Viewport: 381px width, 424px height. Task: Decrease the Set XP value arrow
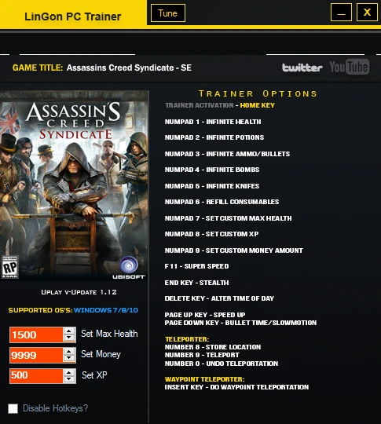pos(69,379)
